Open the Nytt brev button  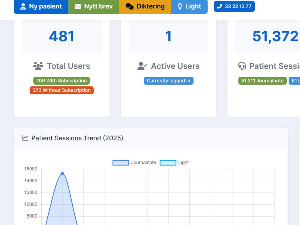(x=94, y=7)
